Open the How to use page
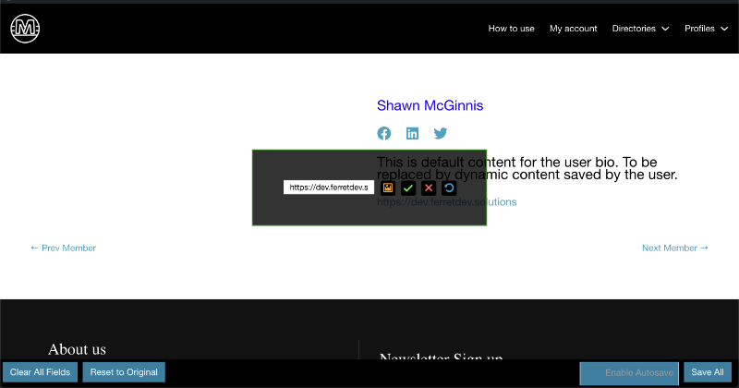The image size is (739, 388). [511, 29]
